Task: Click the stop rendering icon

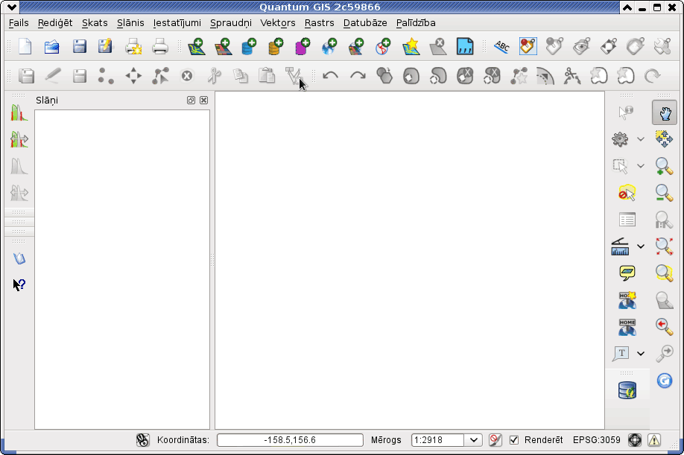Action: 495,440
